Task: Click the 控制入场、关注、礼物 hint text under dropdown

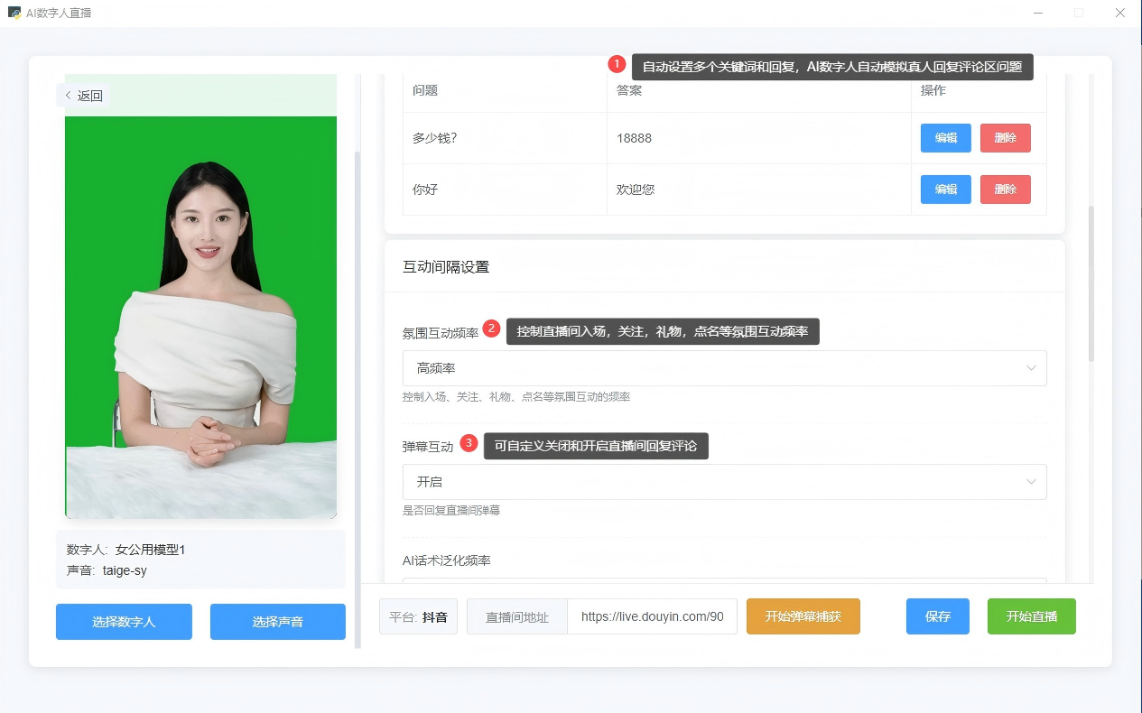Action: coord(516,397)
